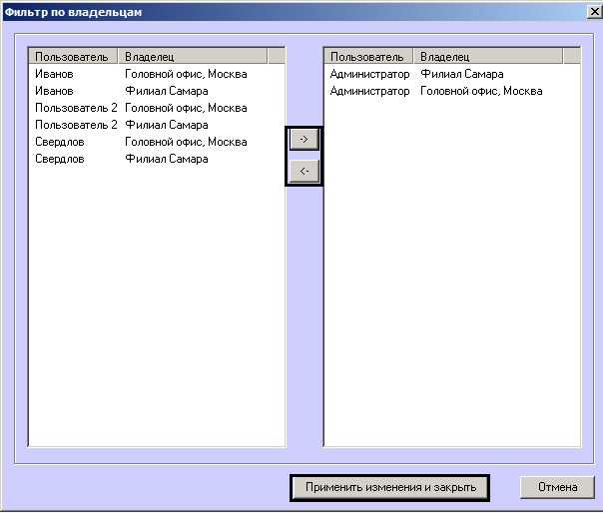
Task: Click the Отмена cancel button
Action: pyautogui.click(x=557, y=488)
